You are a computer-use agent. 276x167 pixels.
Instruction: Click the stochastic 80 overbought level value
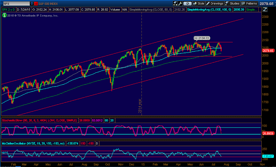[x=107, y=121]
